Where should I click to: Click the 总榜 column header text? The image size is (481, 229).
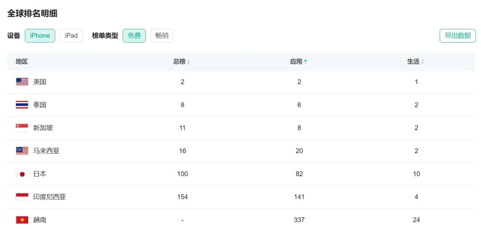click(179, 61)
